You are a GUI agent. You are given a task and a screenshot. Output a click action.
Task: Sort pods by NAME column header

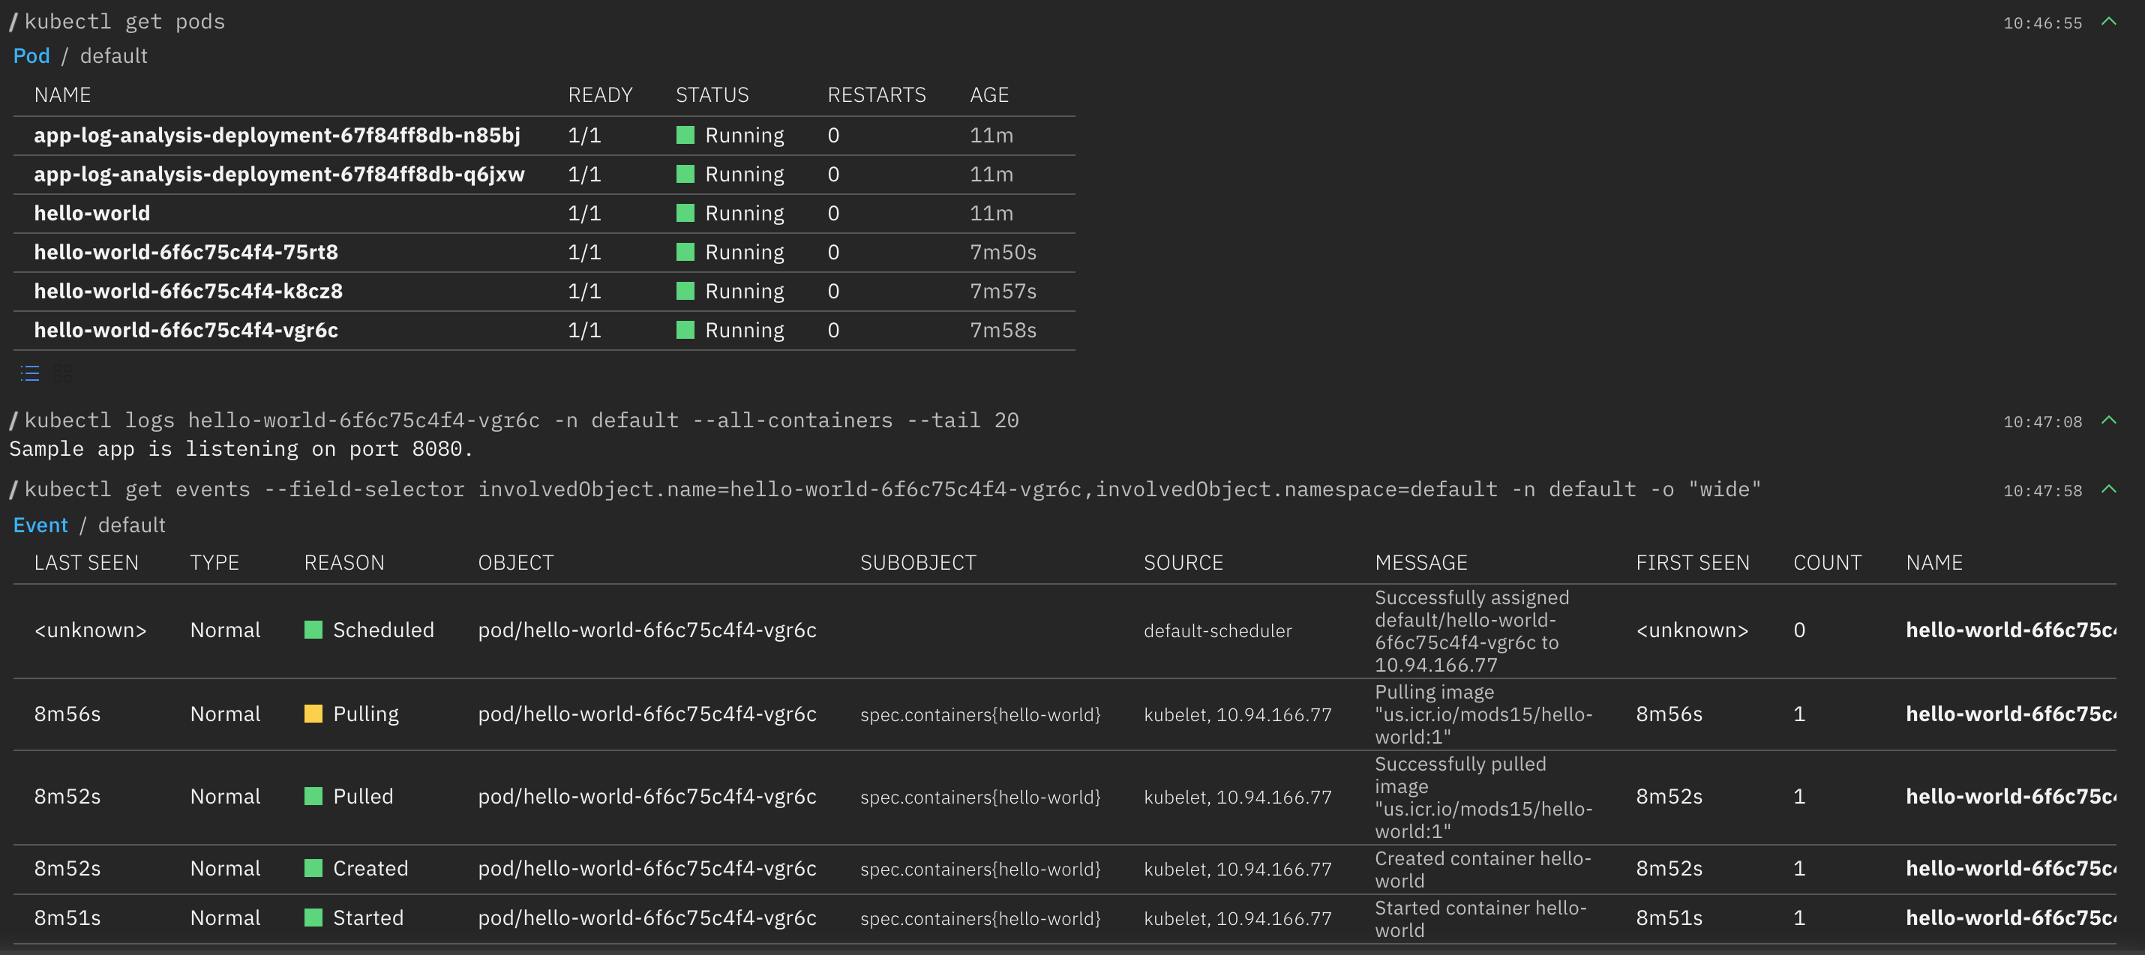pyautogui.click(x=62, y=95)
